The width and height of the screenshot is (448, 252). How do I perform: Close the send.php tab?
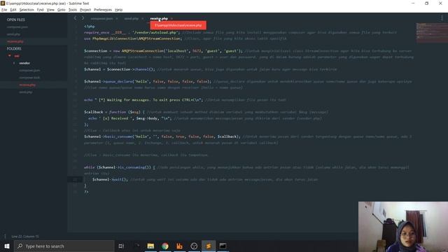click(x=142, y=19)
